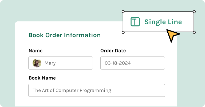Click the text Mary in Name field

[x=50, y=63]
